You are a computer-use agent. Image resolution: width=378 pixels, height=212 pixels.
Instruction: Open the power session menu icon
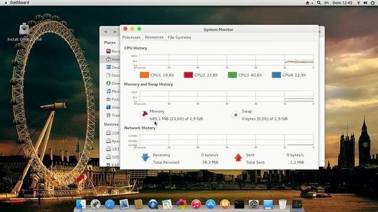(373, 3)
